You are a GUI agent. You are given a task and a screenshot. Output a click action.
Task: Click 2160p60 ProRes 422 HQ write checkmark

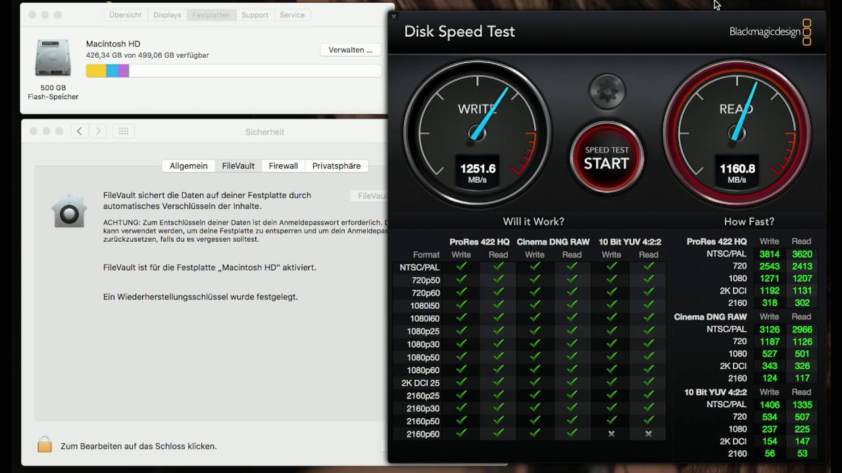[x=461, y=434]
